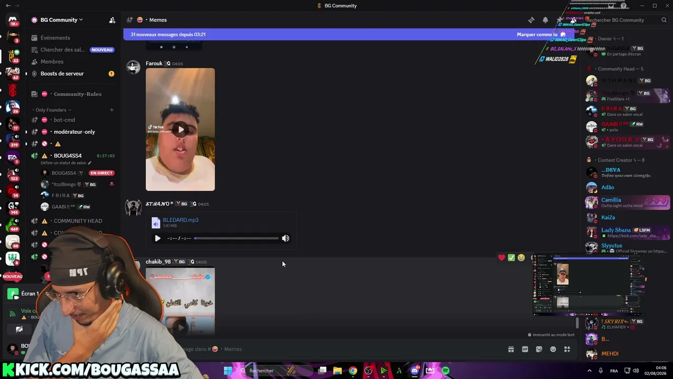Open the Community-Rules channel

click(77, 94)
